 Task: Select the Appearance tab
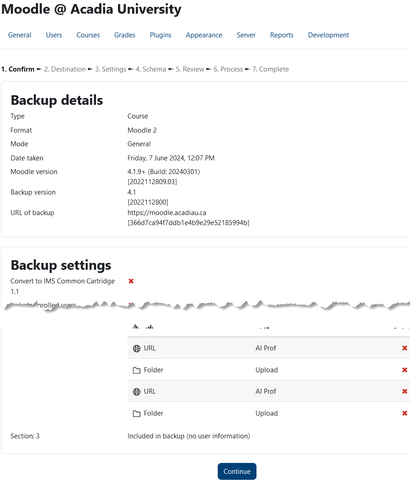204,35
